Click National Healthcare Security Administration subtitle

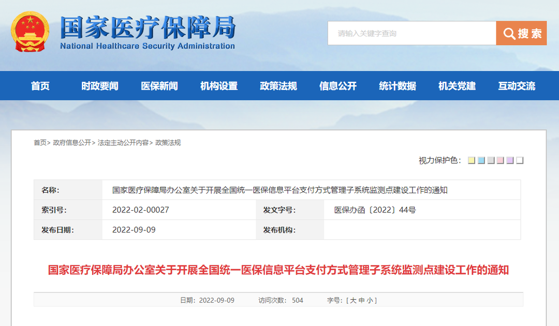pyautogui.click(x=148, y=46)
